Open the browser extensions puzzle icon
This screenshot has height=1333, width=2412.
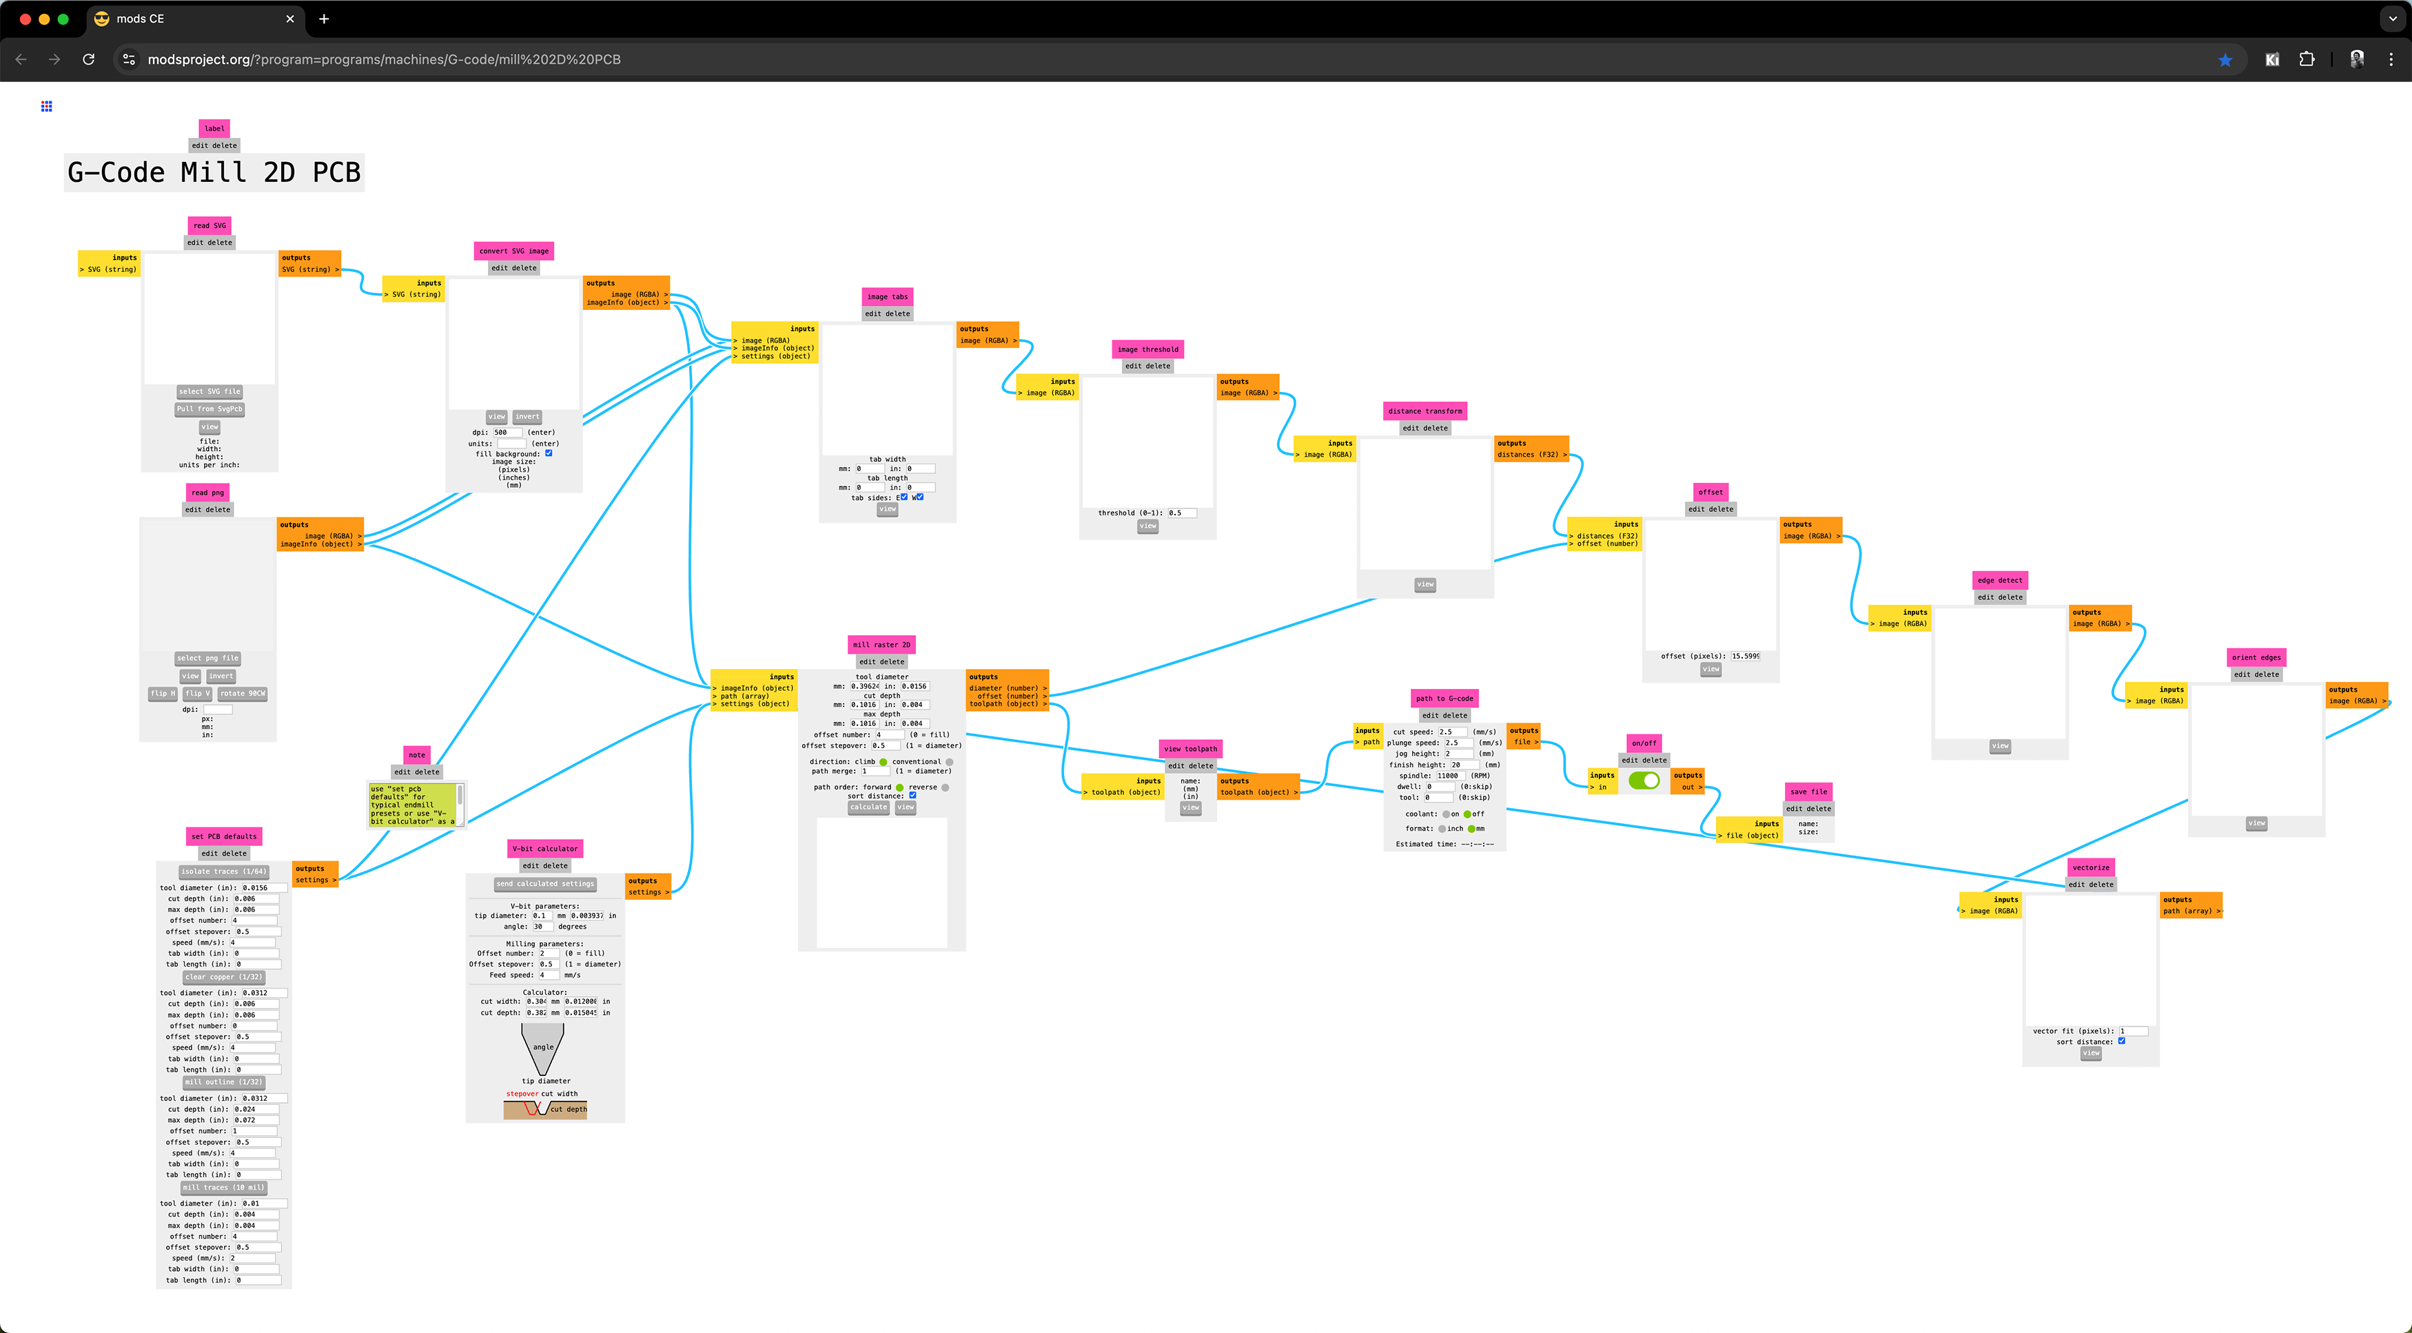(2306, 60)
